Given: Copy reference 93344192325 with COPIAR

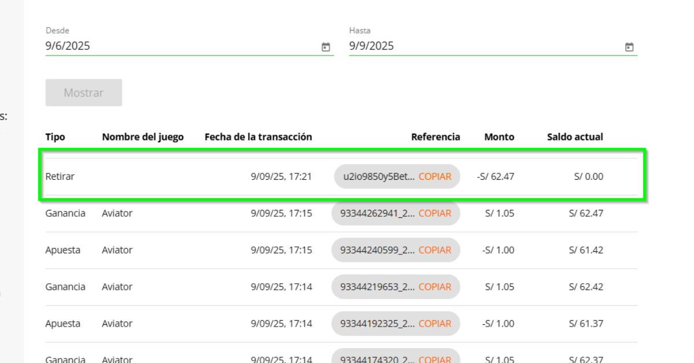Looking at the screenshot, I should tap(435, 324).
